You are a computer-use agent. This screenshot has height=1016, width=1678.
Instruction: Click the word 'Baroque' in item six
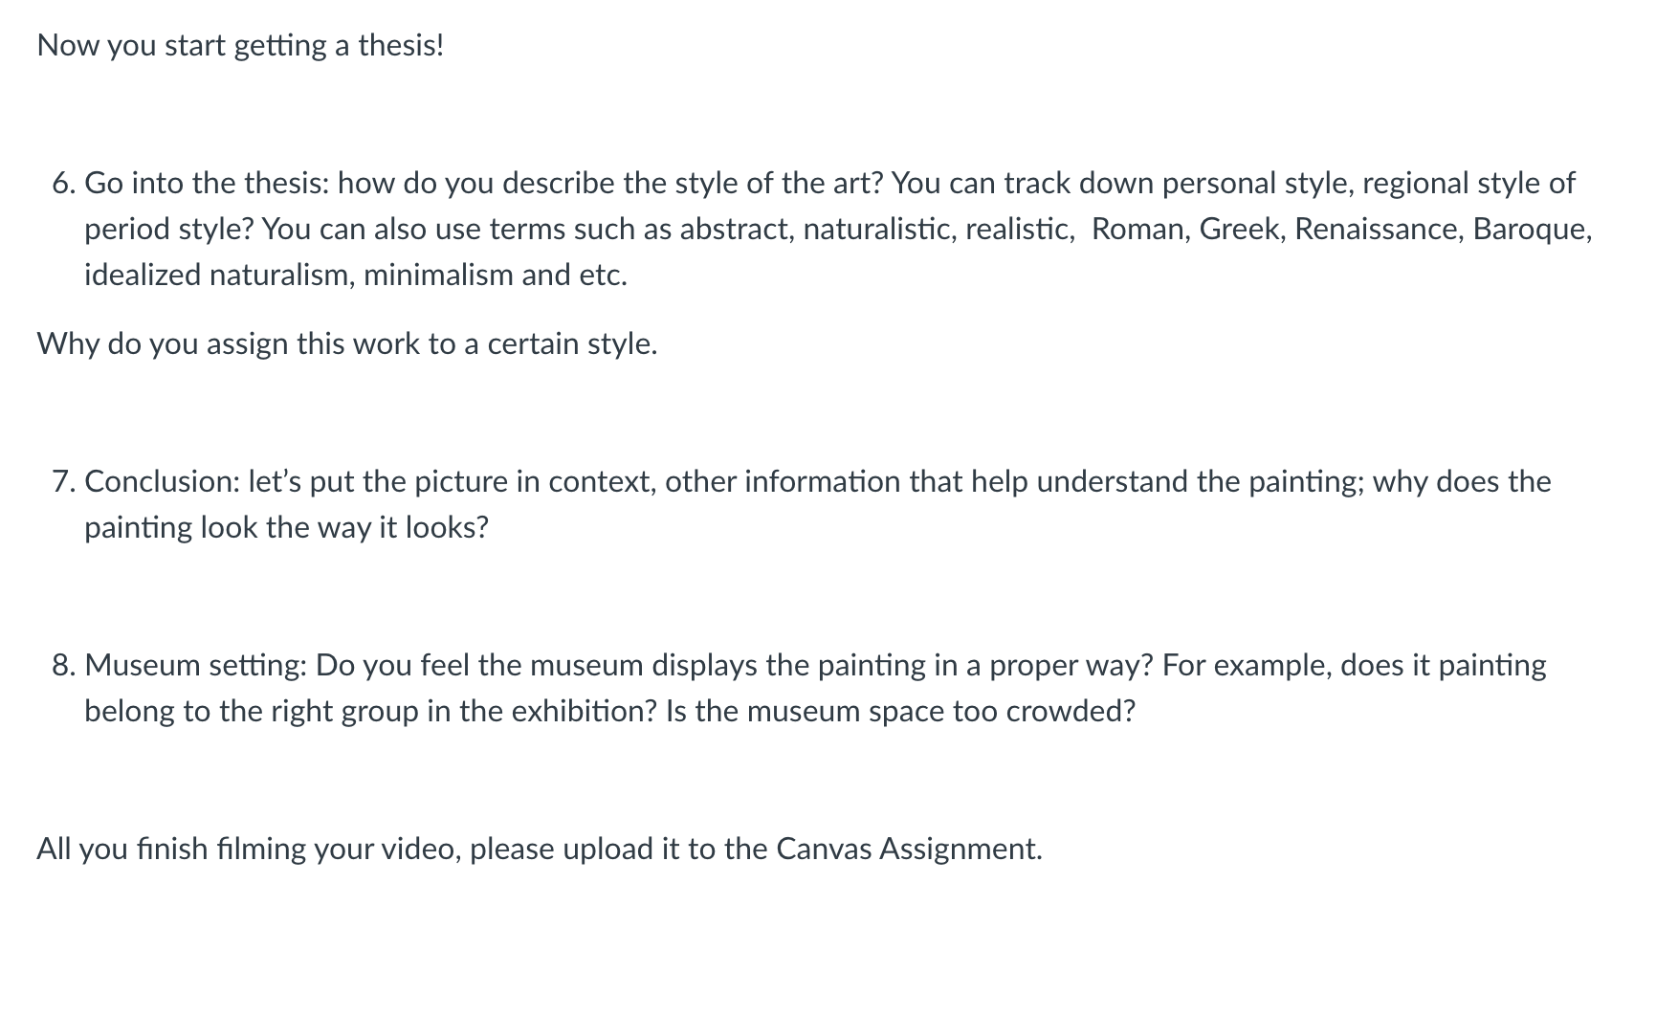pos(1529,230)
